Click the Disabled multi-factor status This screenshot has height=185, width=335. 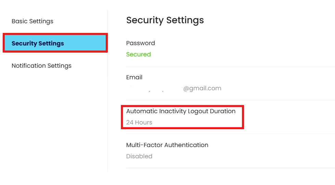139,156
